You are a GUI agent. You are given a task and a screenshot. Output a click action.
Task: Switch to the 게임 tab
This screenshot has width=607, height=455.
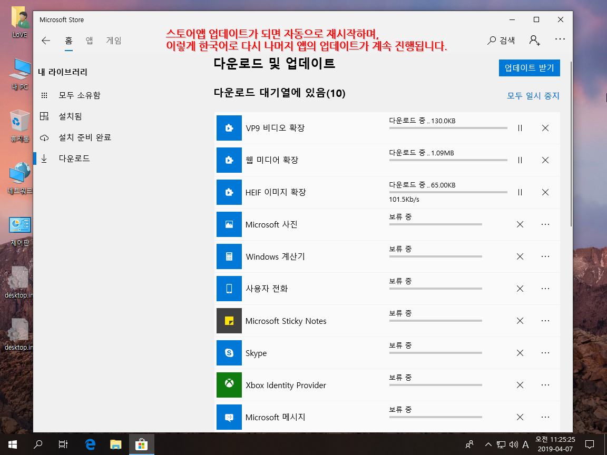(114, 41)
